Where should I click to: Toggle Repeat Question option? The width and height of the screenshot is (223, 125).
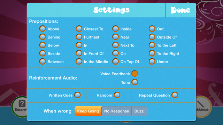(x=175, y=95)
